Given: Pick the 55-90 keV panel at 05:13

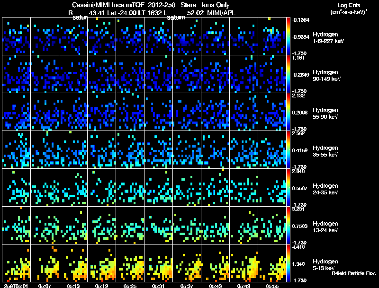Looking at the screenshot, I should pyautogui.click(x=73, y=112).
